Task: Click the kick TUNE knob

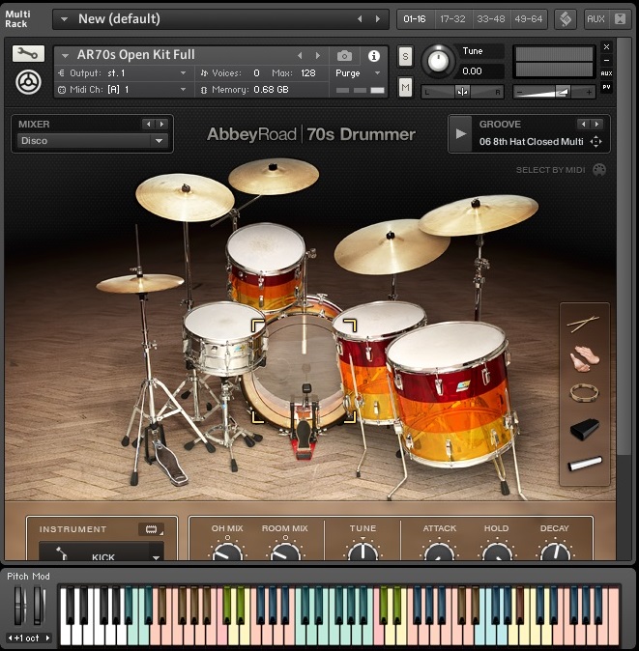Action: 363,551
